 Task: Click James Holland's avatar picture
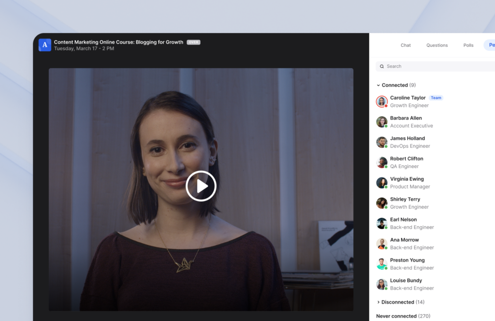[381, 142]
